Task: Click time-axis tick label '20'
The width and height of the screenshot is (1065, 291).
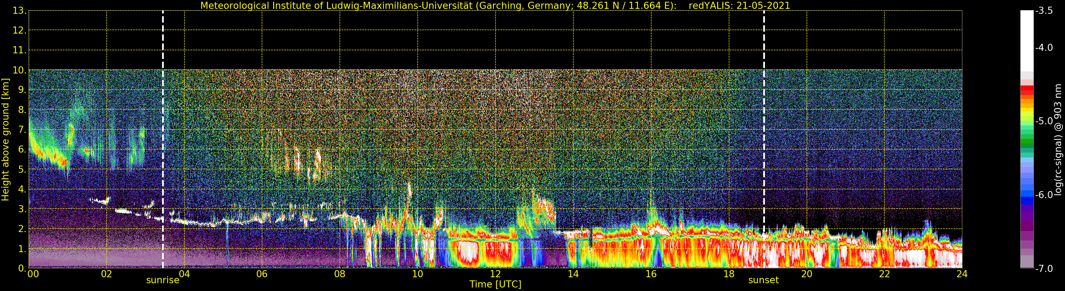Action: click(807, 274)
